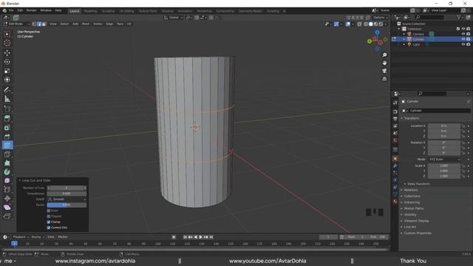
Task: Select the Rotate tool
Action: [7, 62]
